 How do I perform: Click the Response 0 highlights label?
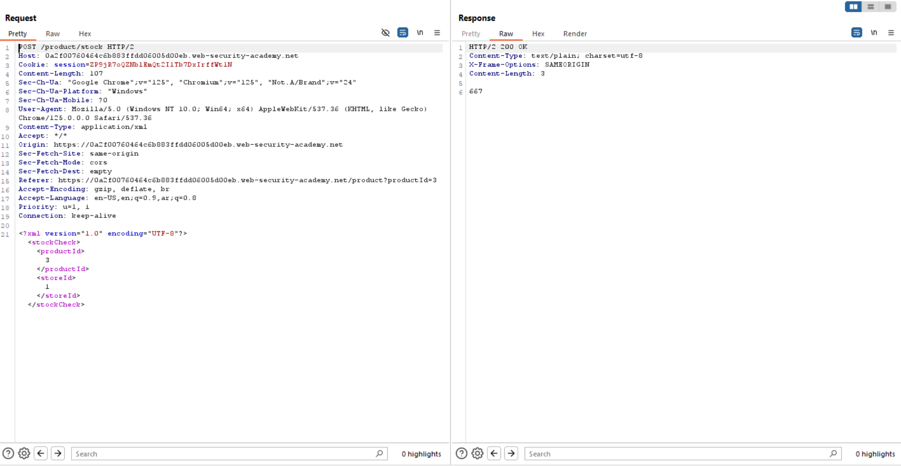875,454
